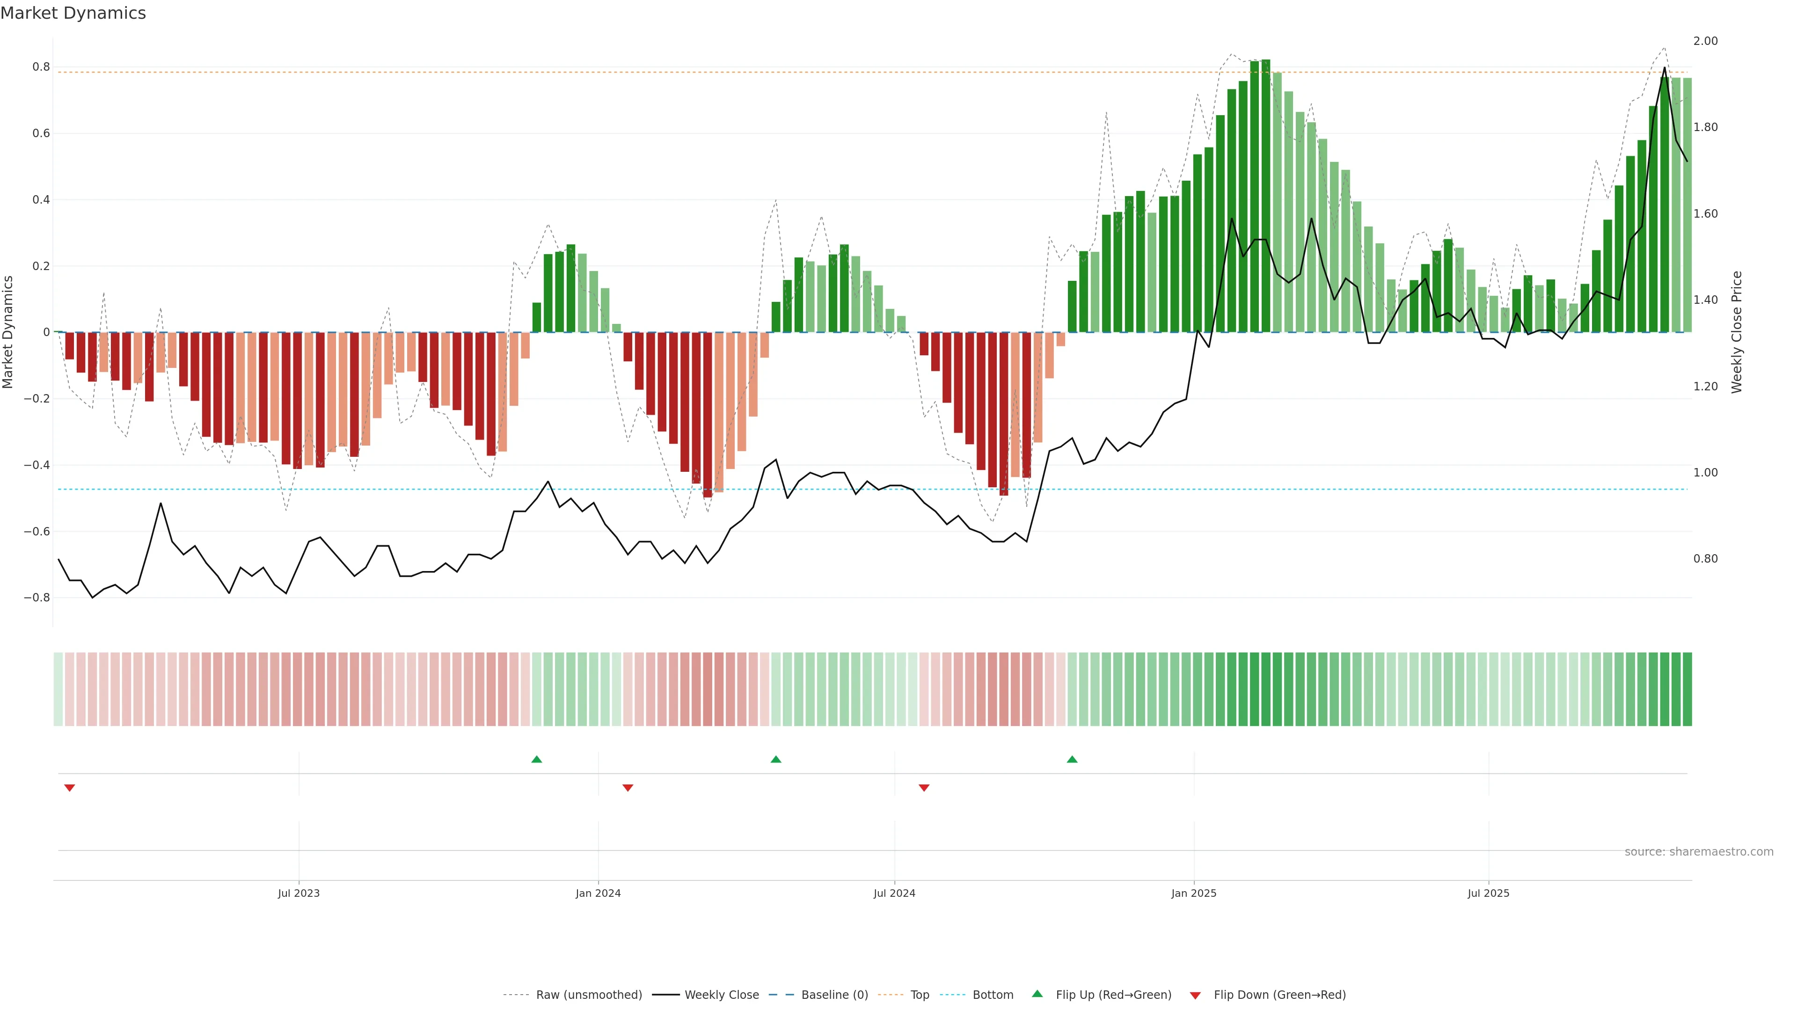
Task: Click the Jul 2023 x-axis label
Action: 299,893
